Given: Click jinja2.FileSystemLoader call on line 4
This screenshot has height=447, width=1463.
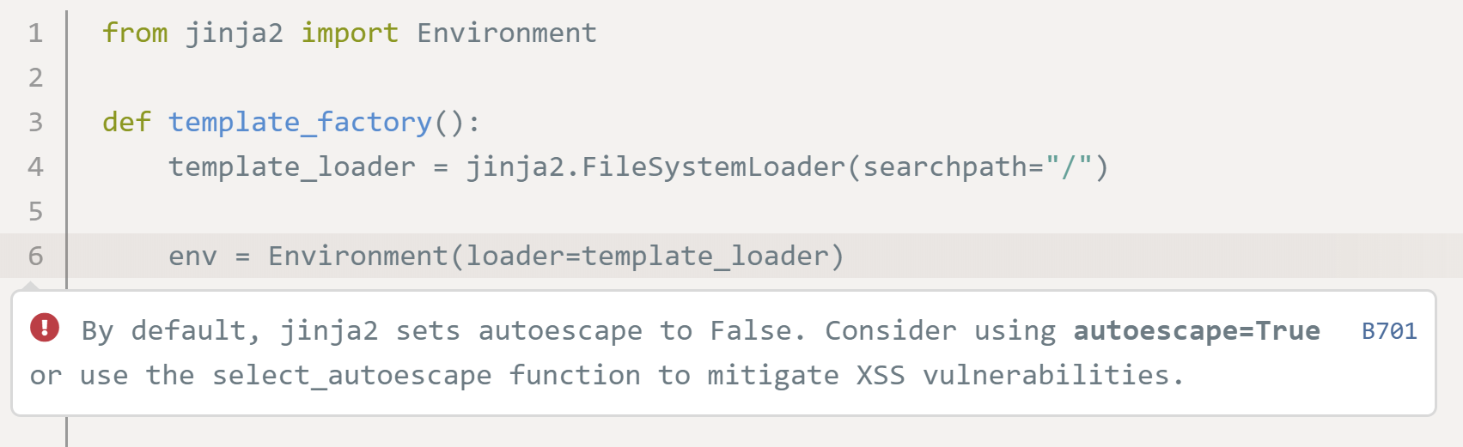Looking at the screenshot, I should [x=656, y=167].
